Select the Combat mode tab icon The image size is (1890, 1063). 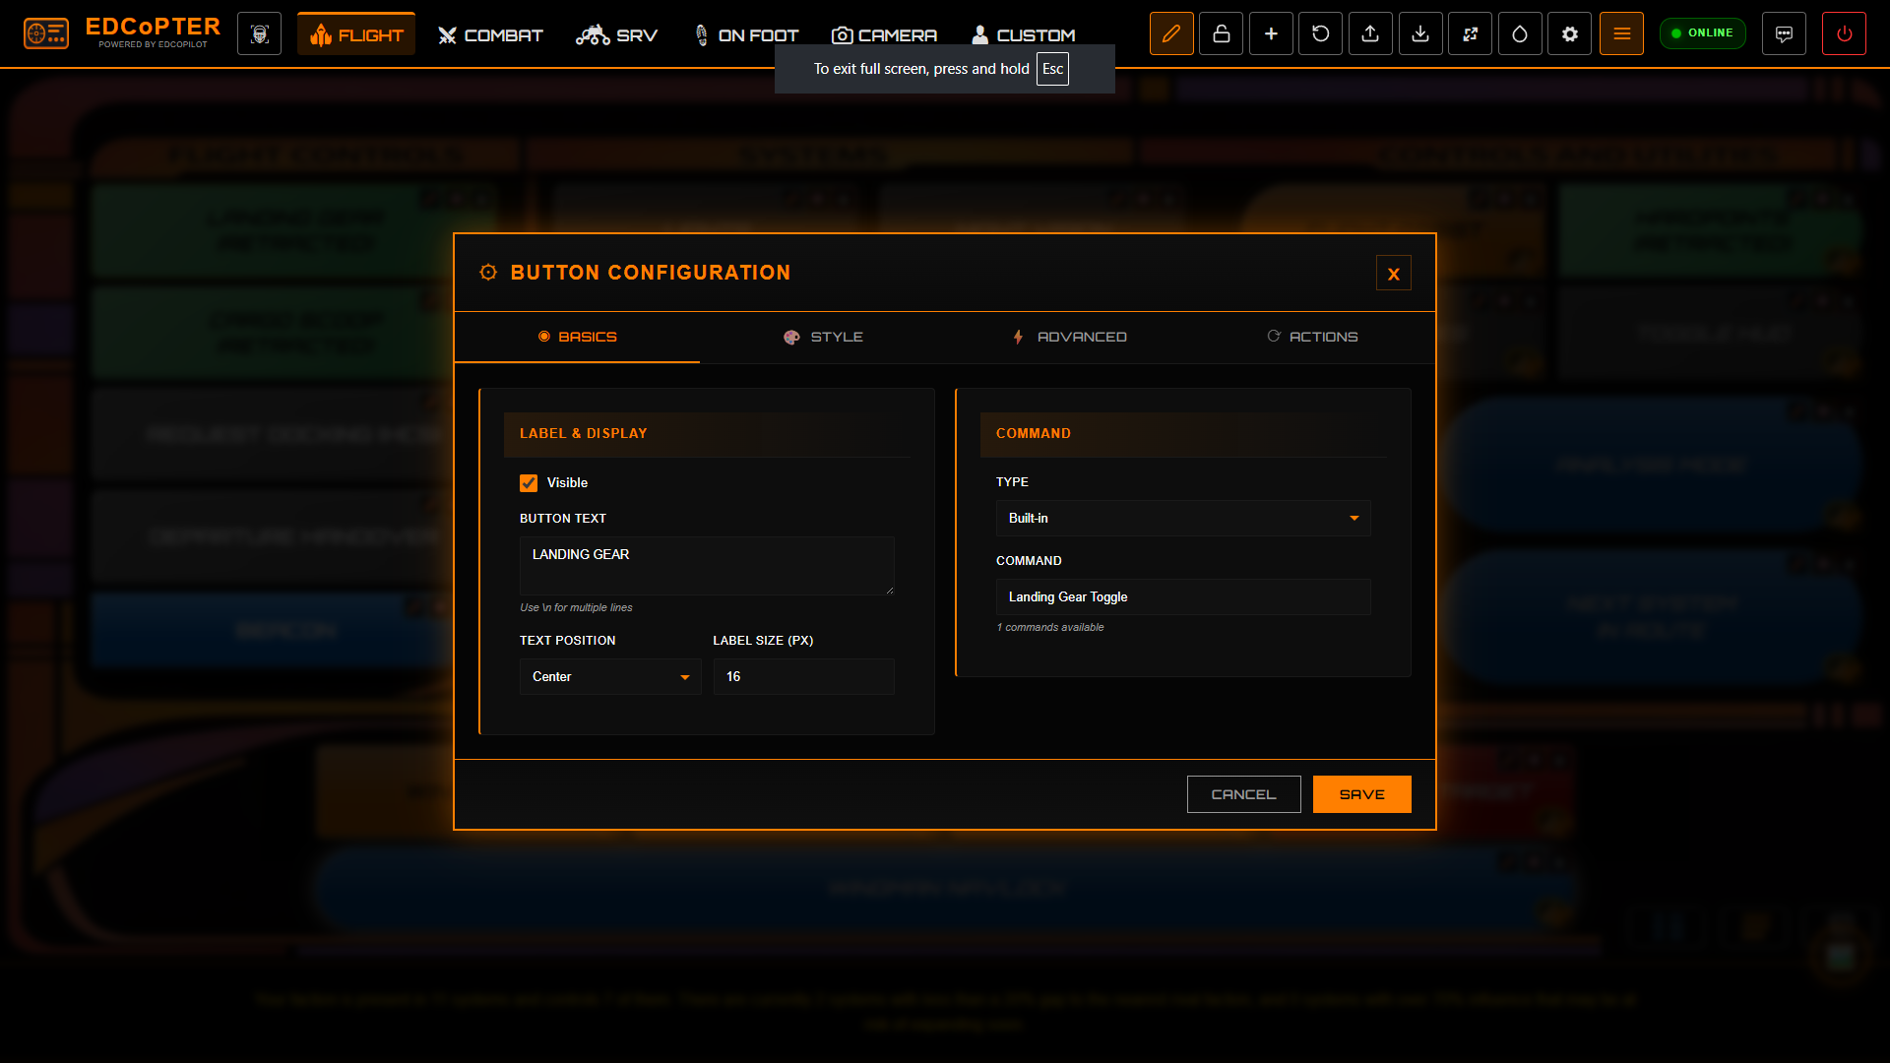(x=449, y=33)
